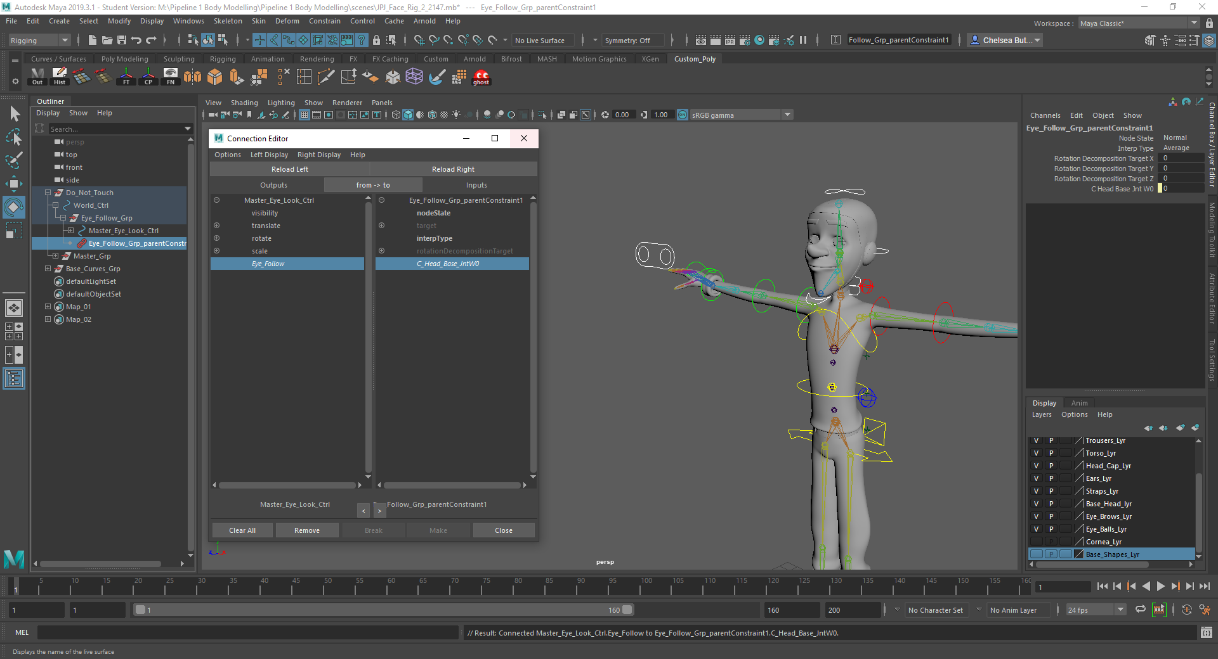
Task: Open the Constrain menu
Action: point(324,21)
